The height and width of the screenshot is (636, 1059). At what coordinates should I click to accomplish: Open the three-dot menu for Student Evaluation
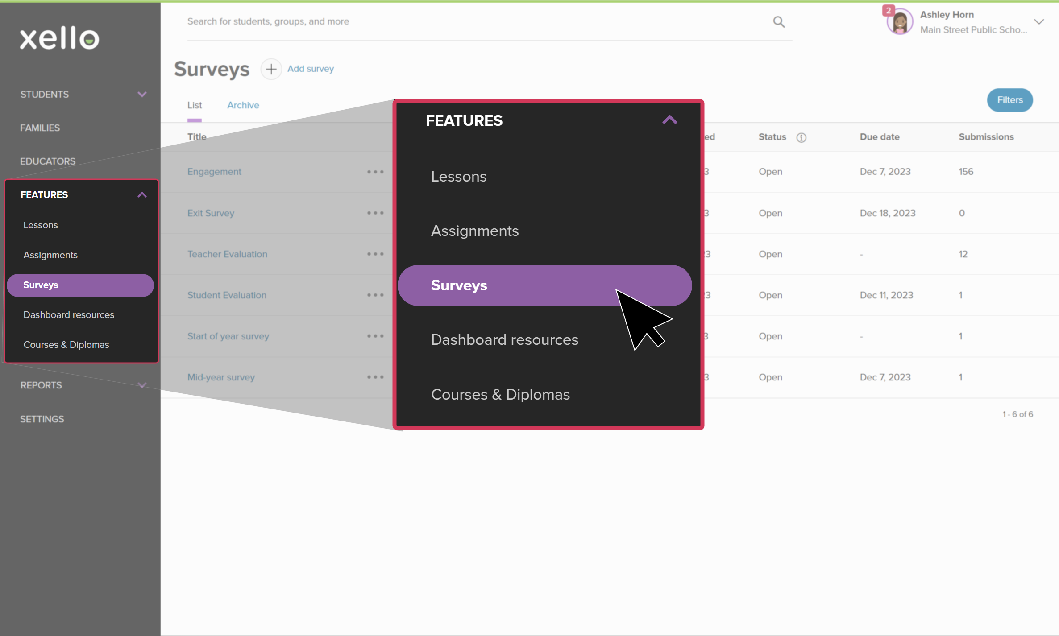point(375,295)
